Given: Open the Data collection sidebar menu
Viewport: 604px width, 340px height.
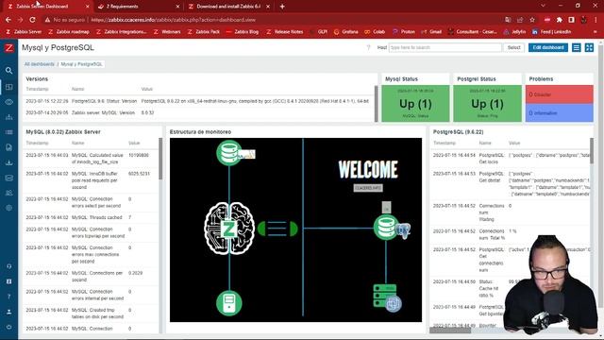Looking at the screenshot, I should pos(8,162).
